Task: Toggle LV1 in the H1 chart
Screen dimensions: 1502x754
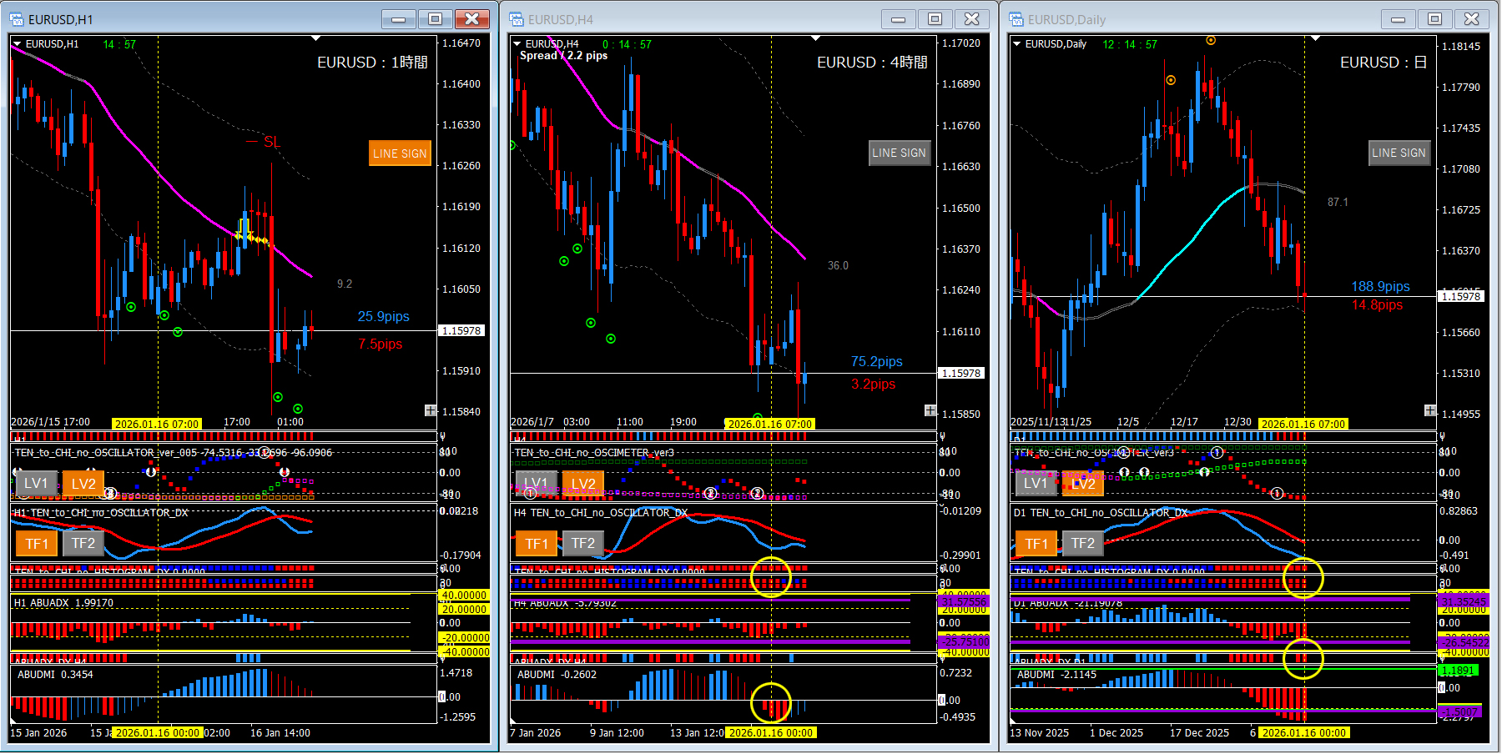Action: pos(36,484)
